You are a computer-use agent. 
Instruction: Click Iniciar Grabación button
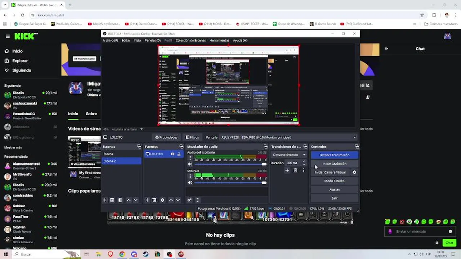coord(334,164)
